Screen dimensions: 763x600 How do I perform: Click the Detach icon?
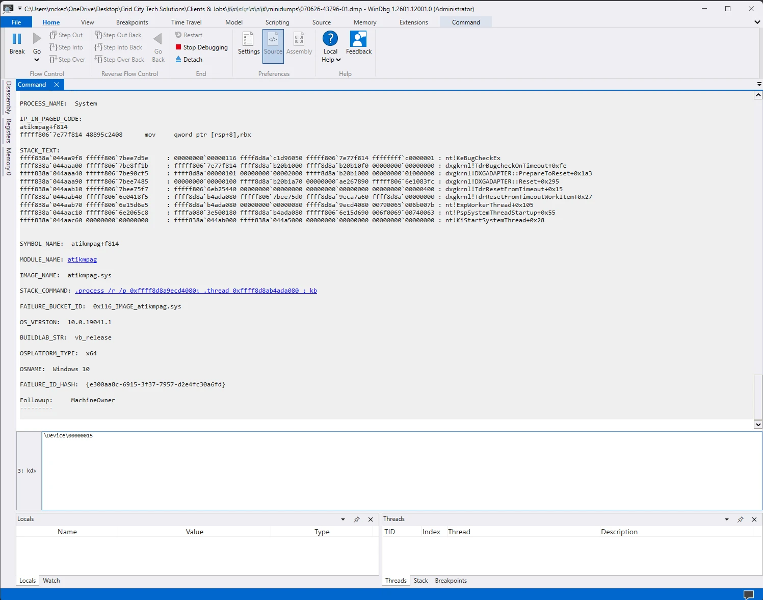click(178, 59)
